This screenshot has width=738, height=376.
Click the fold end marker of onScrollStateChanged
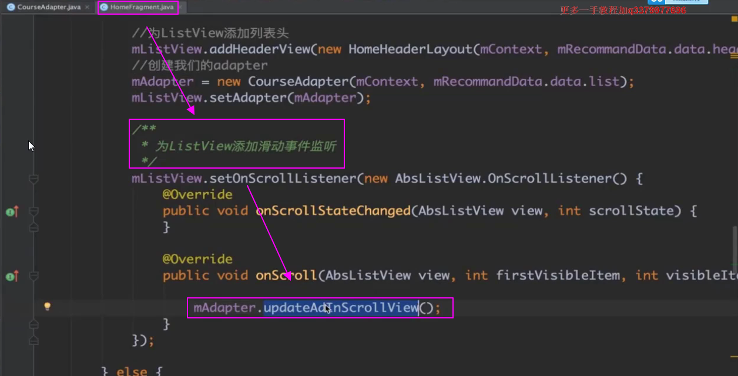pyautogui.click(x=33, y=227)
